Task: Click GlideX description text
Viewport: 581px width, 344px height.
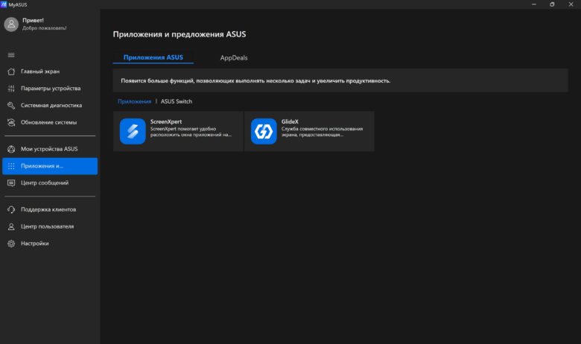Action: pos(322,132)
